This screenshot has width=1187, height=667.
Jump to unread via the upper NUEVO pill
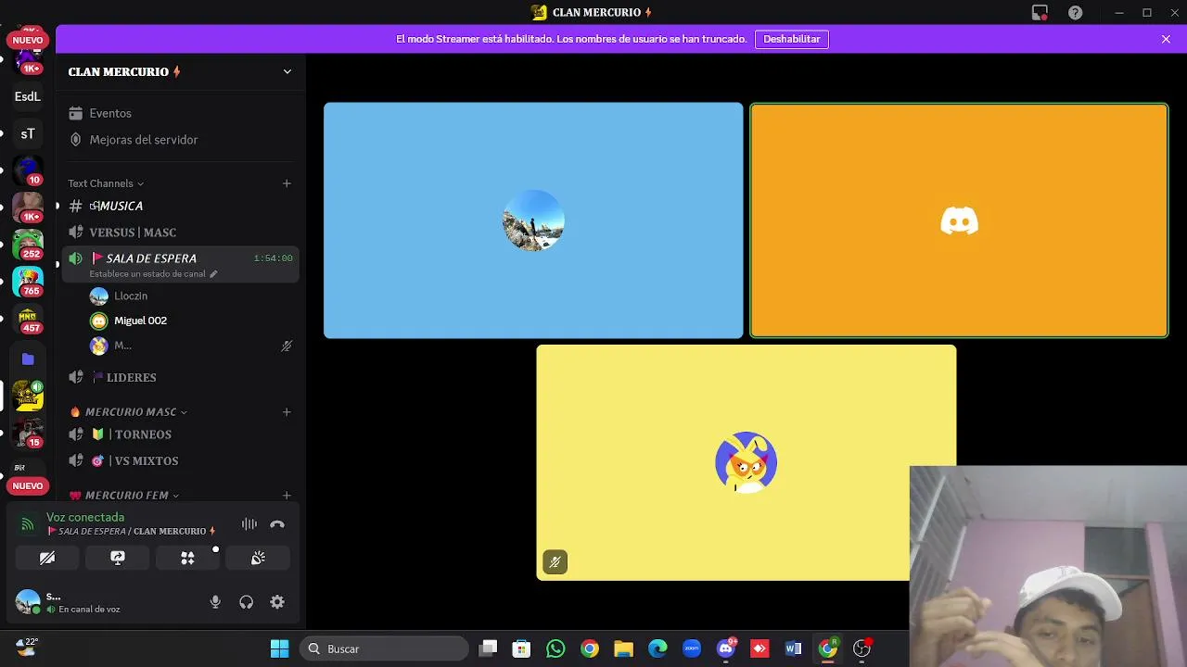[x=28, y=41]
